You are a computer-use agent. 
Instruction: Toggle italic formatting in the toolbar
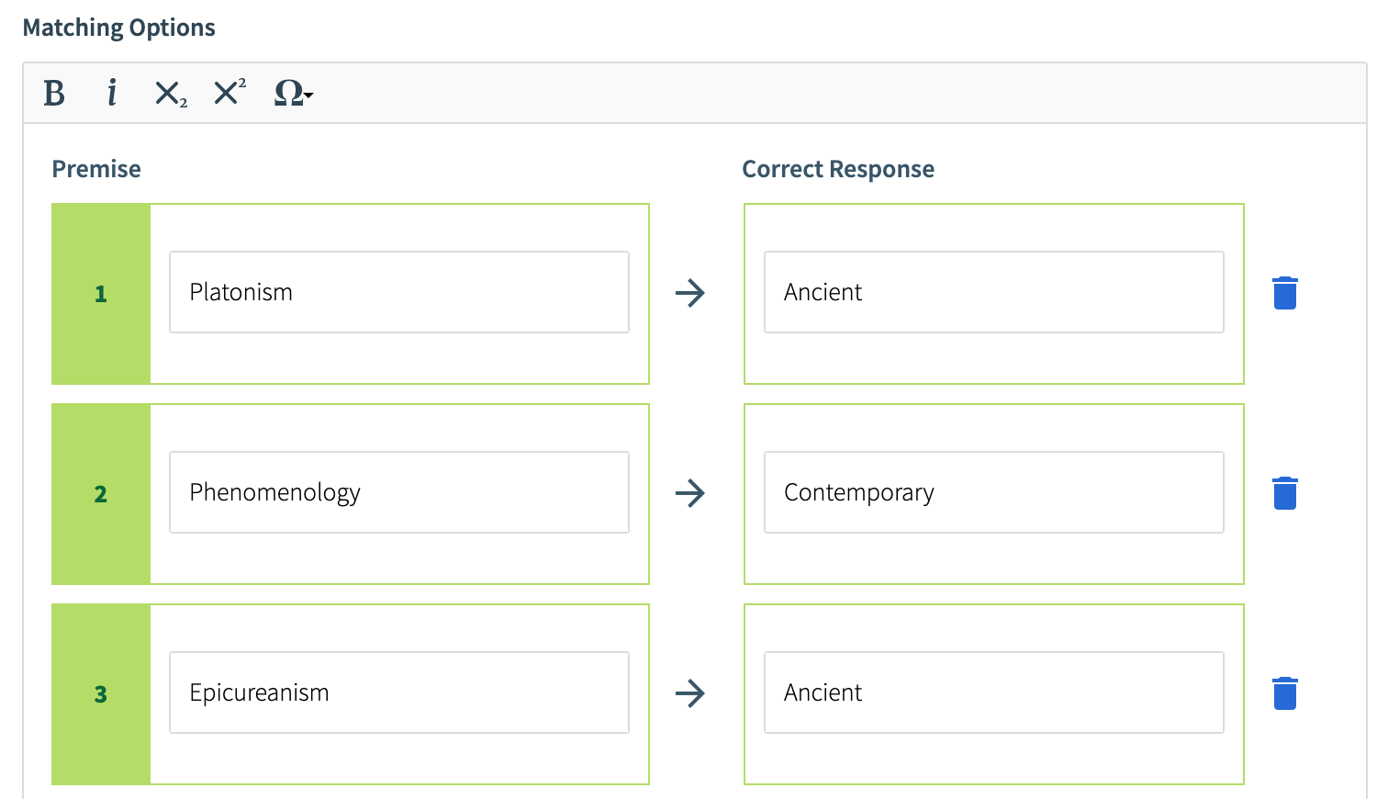112,94
